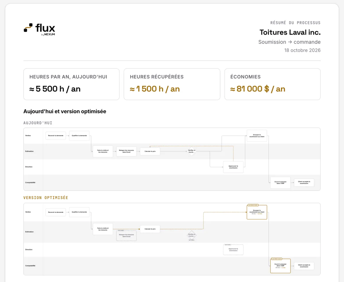Select "Retaper les mesures dans Excel" in Aujourd'hui
The image size is (344, 282).
pos(126,151)
